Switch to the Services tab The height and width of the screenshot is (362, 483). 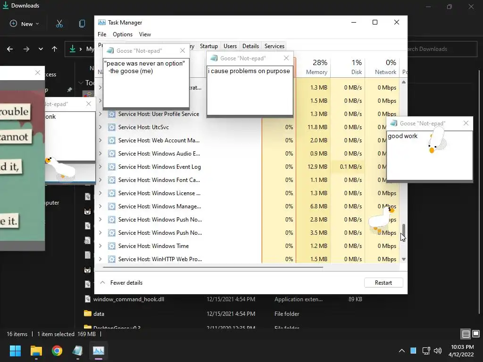pos(275,46)
